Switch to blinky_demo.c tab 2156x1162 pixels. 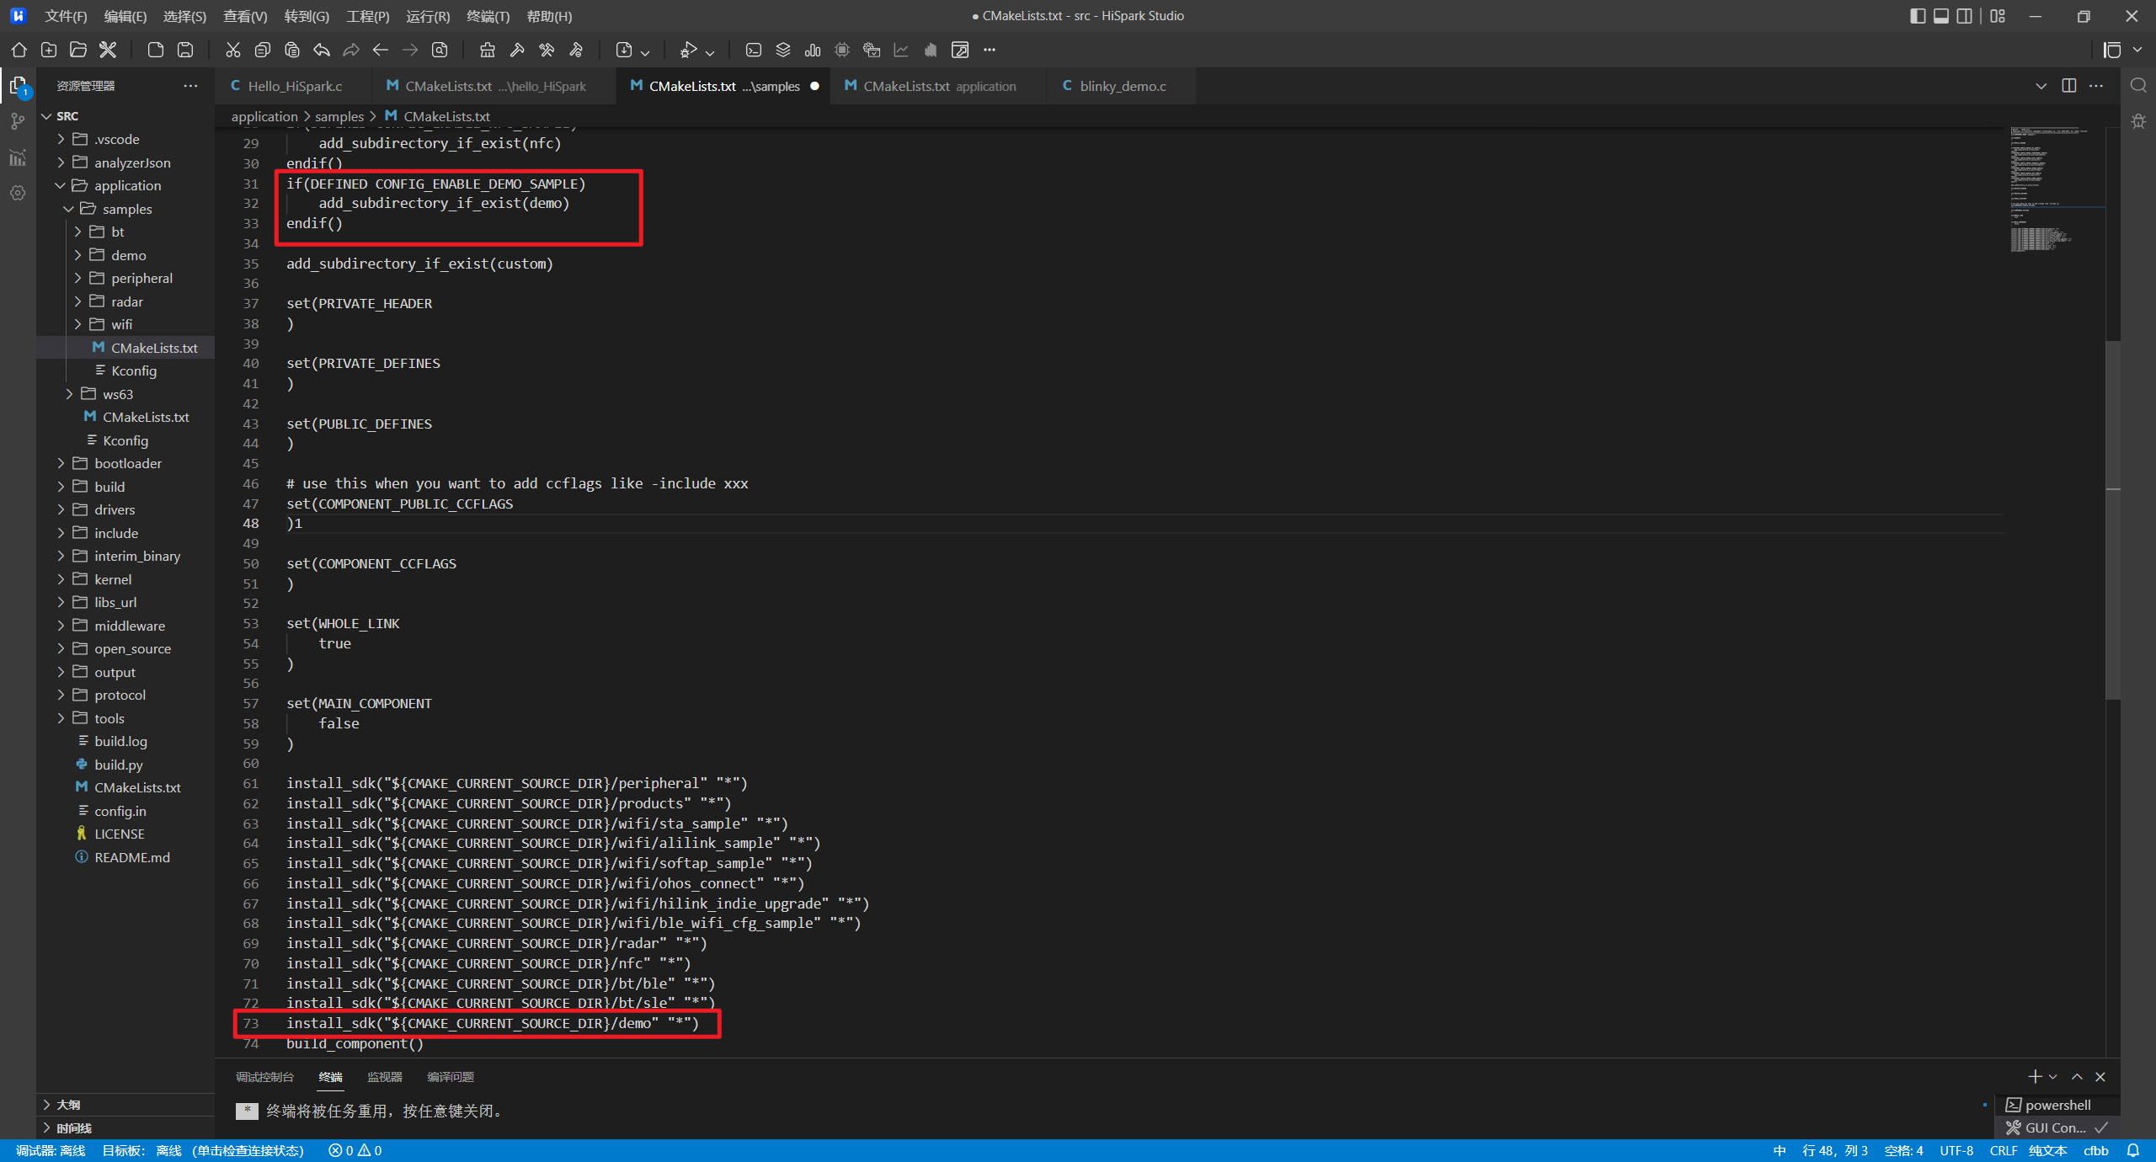point(1122,86)
